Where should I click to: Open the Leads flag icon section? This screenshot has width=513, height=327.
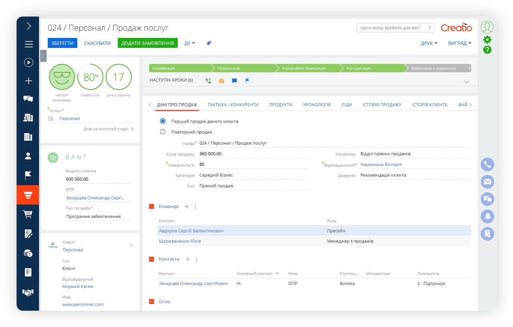click(x=28, y=176)
